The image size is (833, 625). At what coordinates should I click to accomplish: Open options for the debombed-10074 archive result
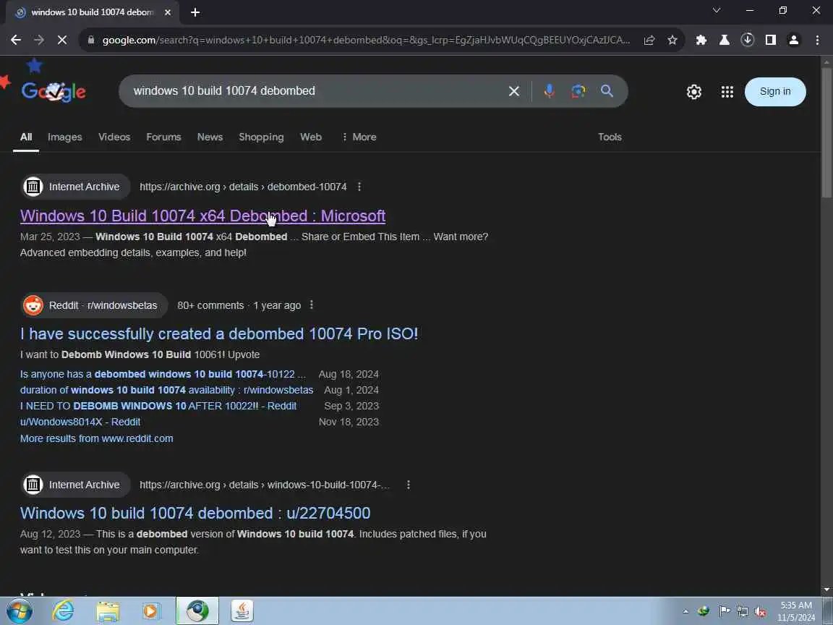[359, 187]
